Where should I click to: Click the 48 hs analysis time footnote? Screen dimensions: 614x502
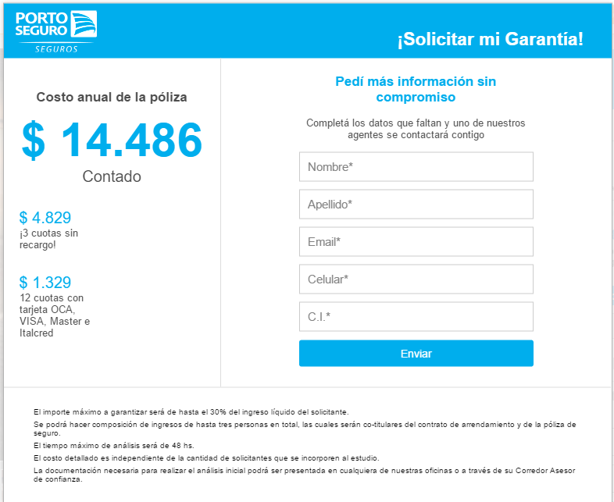(x=114, y=446)
